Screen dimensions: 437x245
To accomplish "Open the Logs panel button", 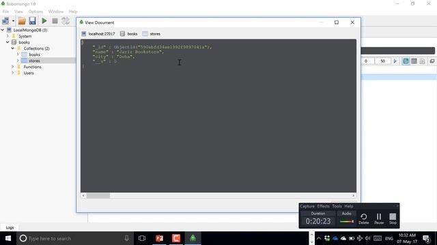I will [10, 227].
